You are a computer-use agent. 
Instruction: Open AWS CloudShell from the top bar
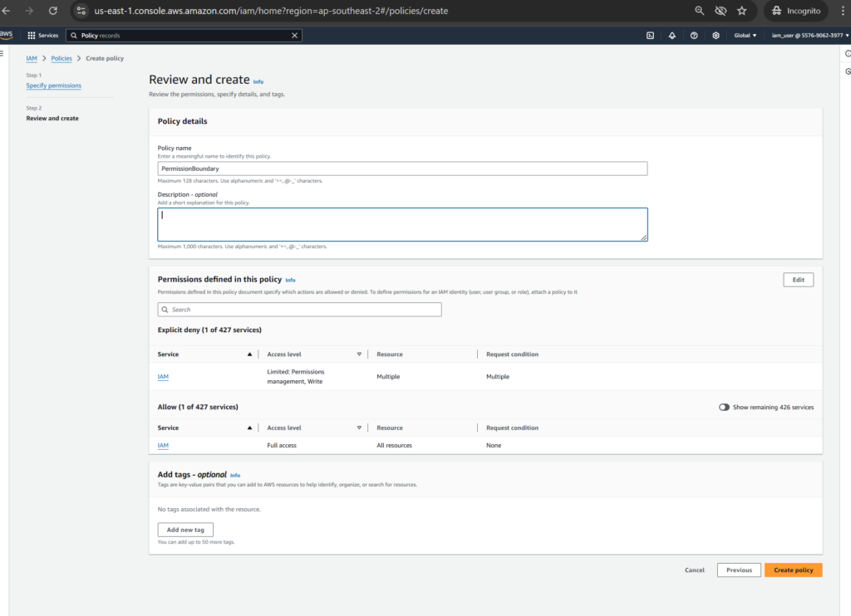pos(650,36)
